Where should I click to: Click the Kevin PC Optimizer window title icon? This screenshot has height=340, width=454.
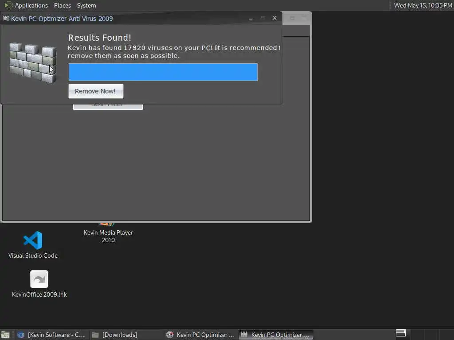click(x=6, y=19)
